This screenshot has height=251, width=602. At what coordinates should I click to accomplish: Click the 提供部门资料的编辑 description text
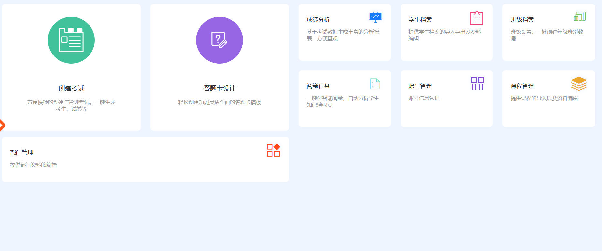point(33,165)
